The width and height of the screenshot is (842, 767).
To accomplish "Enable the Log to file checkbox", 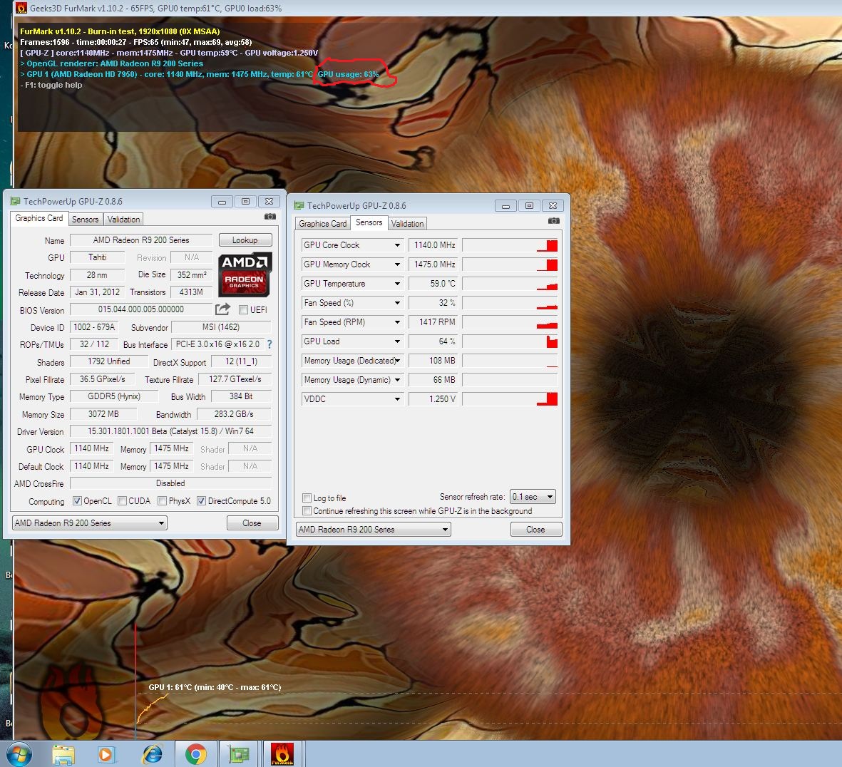I will coord(307,498).
